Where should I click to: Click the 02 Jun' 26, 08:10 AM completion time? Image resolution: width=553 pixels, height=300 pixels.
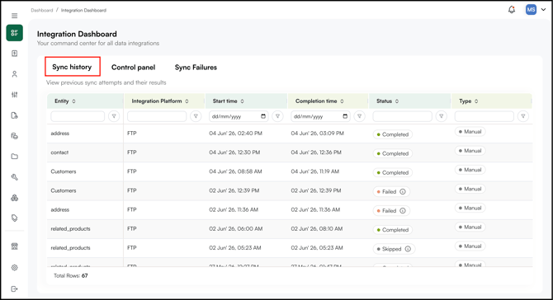[317, 228]
